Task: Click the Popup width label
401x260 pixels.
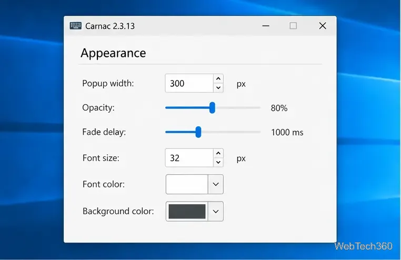Action: coord(108,84)
